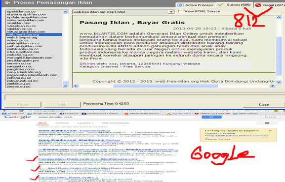This screenshot has width=285, height=182.
Task: Click the blue Google search magnifier button
Action: [211, 117]
